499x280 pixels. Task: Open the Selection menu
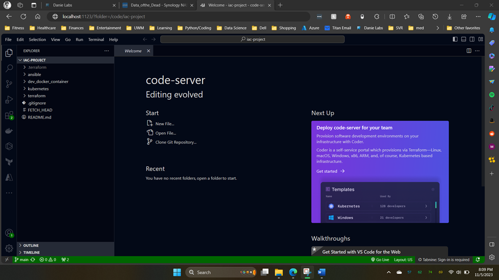click(x=37, y=39)
